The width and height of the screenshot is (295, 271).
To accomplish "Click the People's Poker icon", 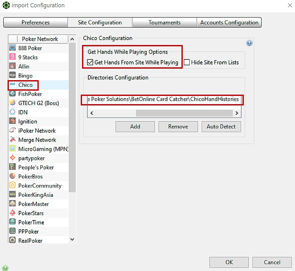I will 12,167.
